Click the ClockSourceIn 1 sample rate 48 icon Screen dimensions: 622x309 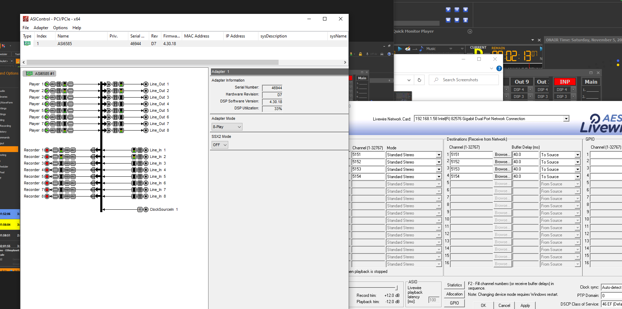click(140, 209)
